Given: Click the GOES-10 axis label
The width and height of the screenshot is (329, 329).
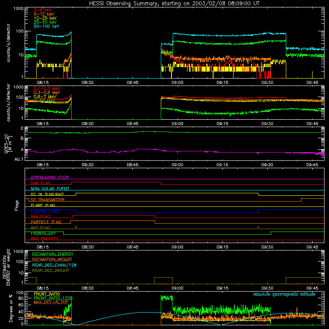Looking at the screenshot, I should point(8,144).
